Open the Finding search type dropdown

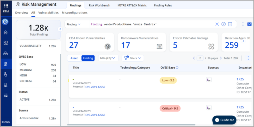pos(74,24)
